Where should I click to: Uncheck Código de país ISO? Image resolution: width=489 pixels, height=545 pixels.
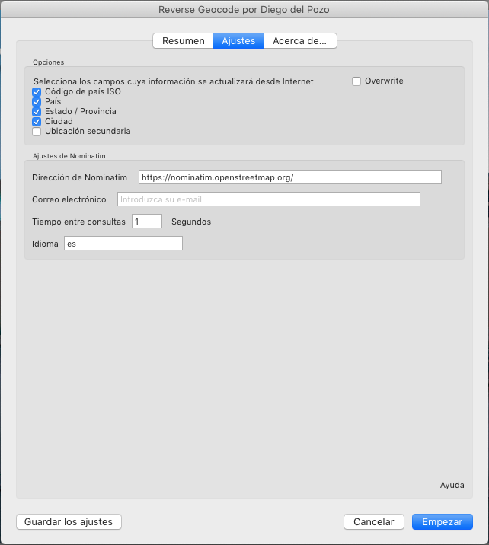37,92
